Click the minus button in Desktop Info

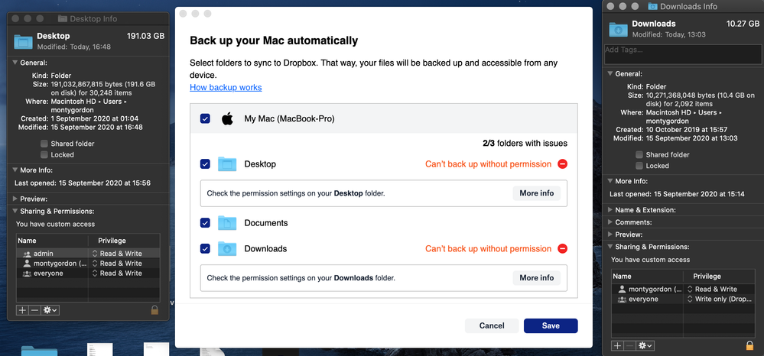pyautogui.click(x=34, y=310)
